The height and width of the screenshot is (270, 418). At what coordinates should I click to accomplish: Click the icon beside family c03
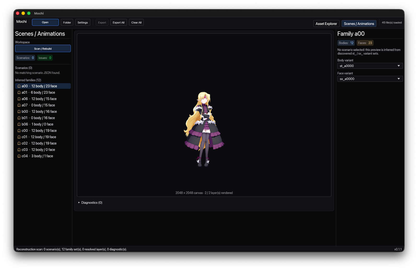coord(19,150)
